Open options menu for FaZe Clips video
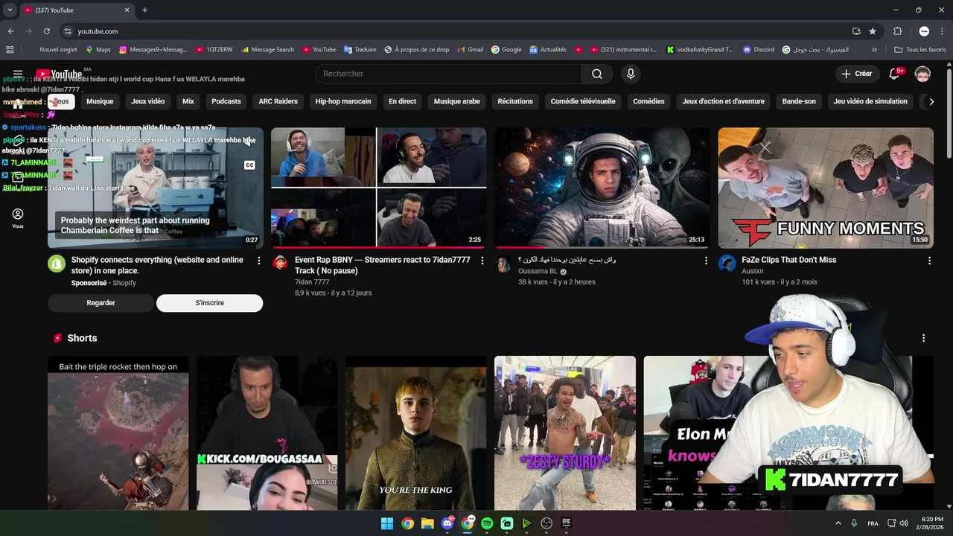Viewport: 953px width, 536px height. 929,261
